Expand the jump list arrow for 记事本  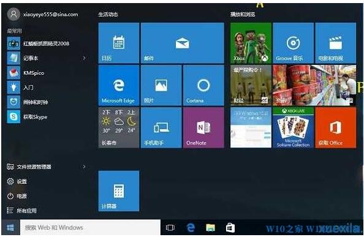pos(85,58)
